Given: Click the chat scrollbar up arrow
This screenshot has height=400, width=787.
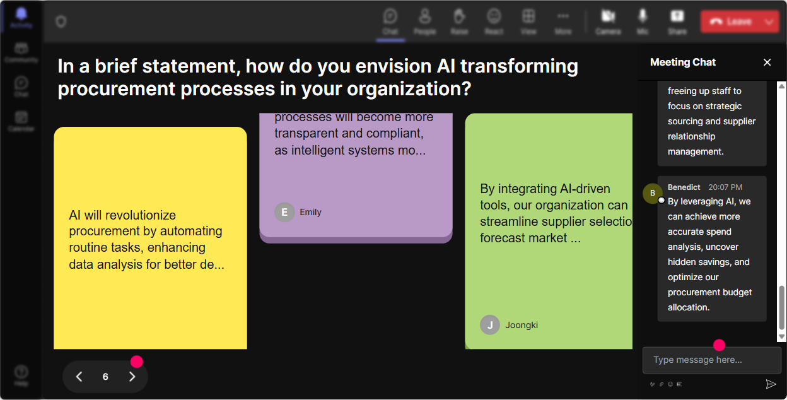Looking at the screenshot, I should [782, 85].
